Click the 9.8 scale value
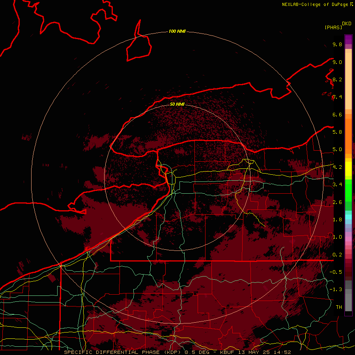Viewport: 355px width, 355px height. [x=337, y=44]
